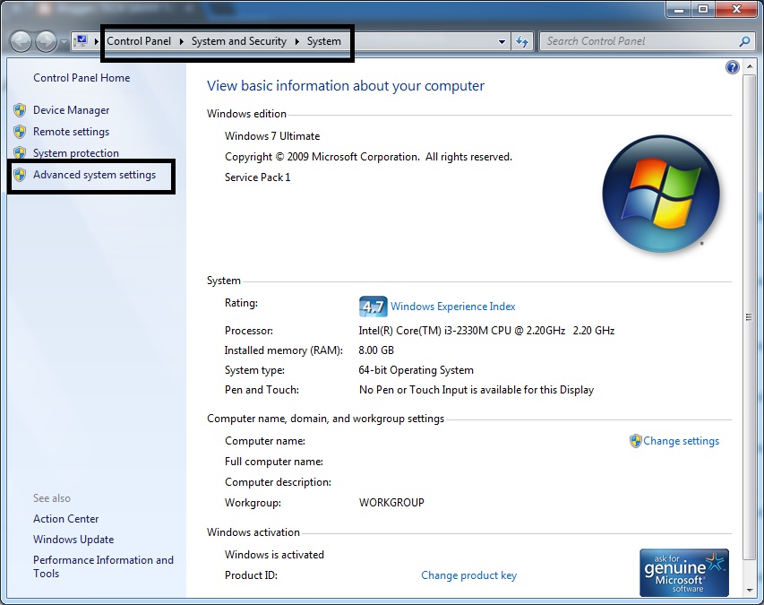Click the shield icon beside Change settings

[635, 441]
